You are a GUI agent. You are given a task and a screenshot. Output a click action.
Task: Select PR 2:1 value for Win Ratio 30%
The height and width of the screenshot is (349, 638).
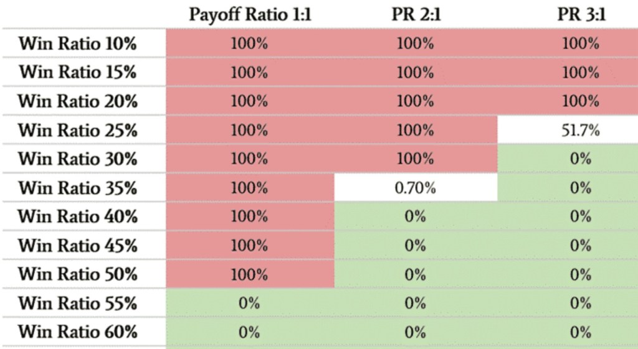416,159
